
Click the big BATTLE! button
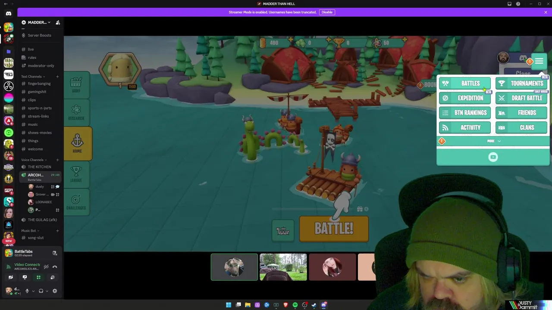[334, 229]
